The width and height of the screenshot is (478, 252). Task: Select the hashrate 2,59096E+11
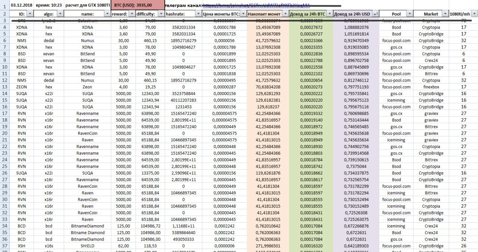coord(183,173)
